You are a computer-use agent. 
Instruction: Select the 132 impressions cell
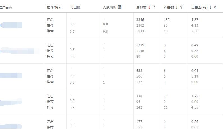pyautogui.click(x=139, y=82)
